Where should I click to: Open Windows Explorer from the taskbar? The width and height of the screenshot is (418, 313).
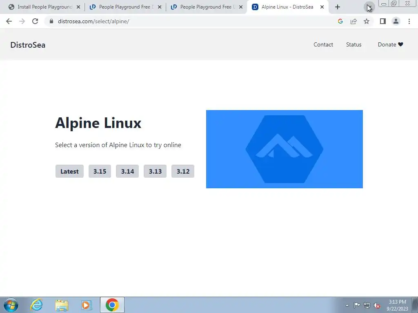click(x=62, y=305)
